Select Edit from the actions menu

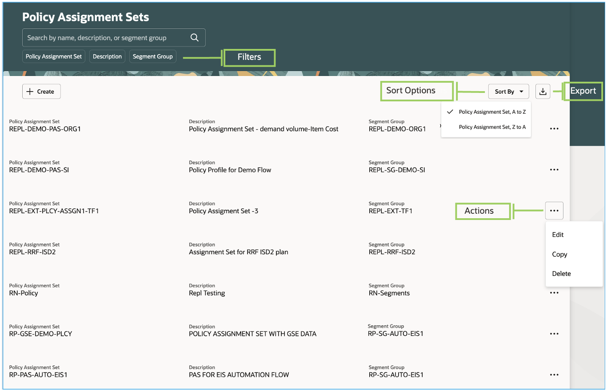point(558,235)
